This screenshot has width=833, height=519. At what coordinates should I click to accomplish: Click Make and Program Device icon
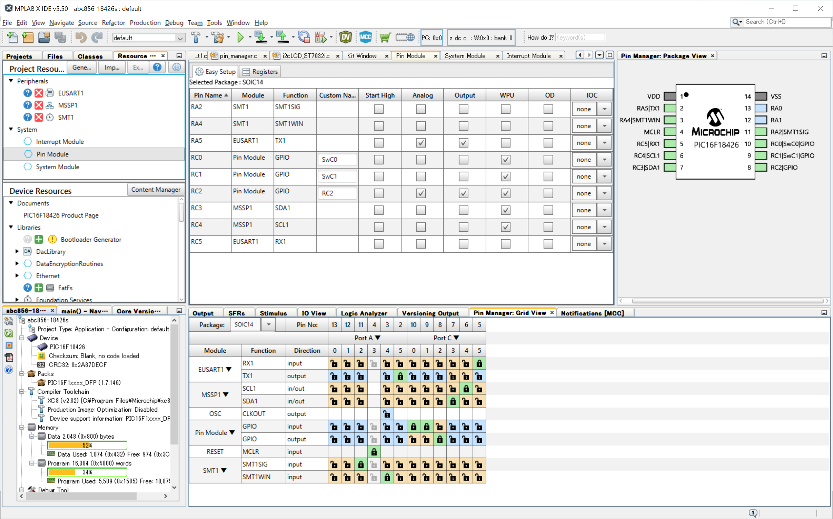click(x=261, y=38)
